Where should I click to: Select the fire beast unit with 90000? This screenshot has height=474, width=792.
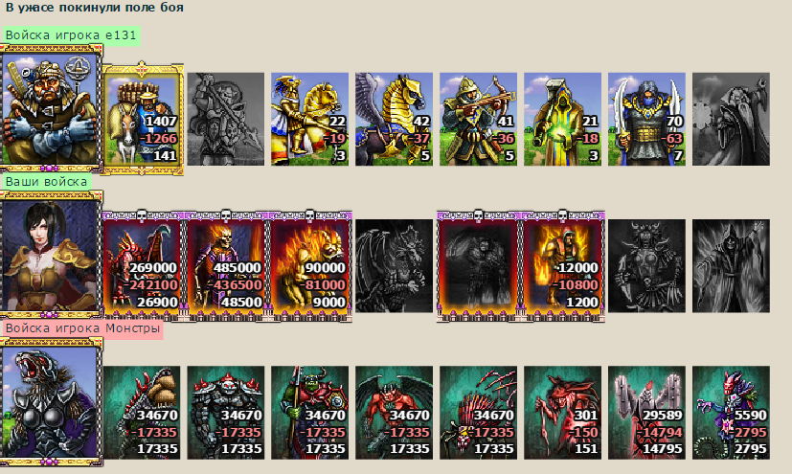point(310,266)
